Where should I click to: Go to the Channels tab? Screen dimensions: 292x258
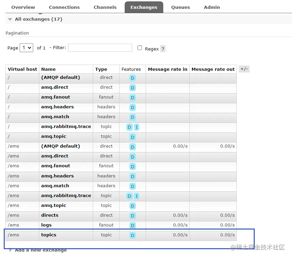point(105,7)
